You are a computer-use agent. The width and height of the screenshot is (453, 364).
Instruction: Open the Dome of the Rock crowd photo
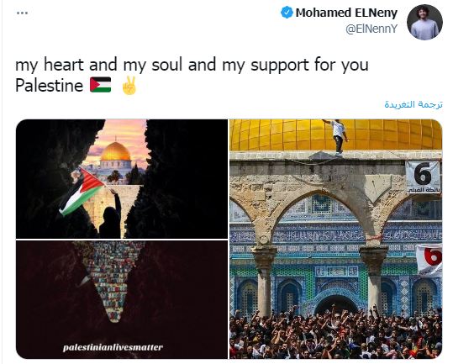(x=335, y=239)
